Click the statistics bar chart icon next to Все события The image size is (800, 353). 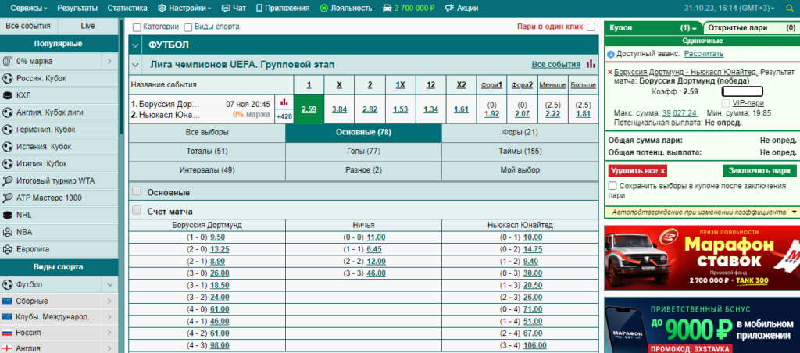(591, 64)
